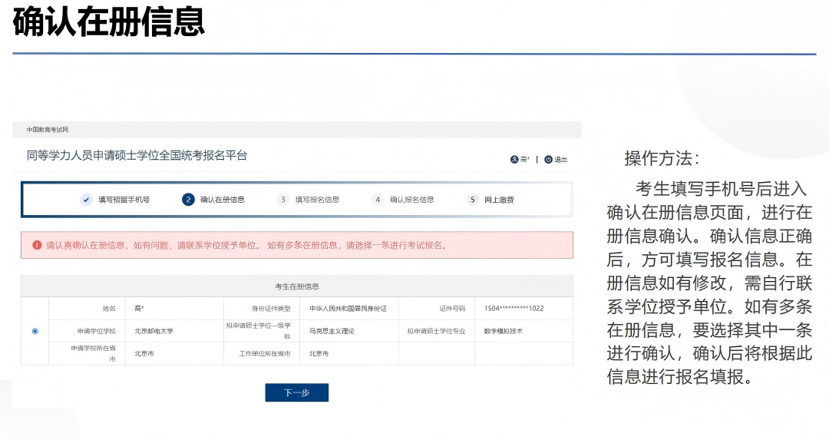
Task: Open the 网上缴费 step label
Action: pos(499,200)
